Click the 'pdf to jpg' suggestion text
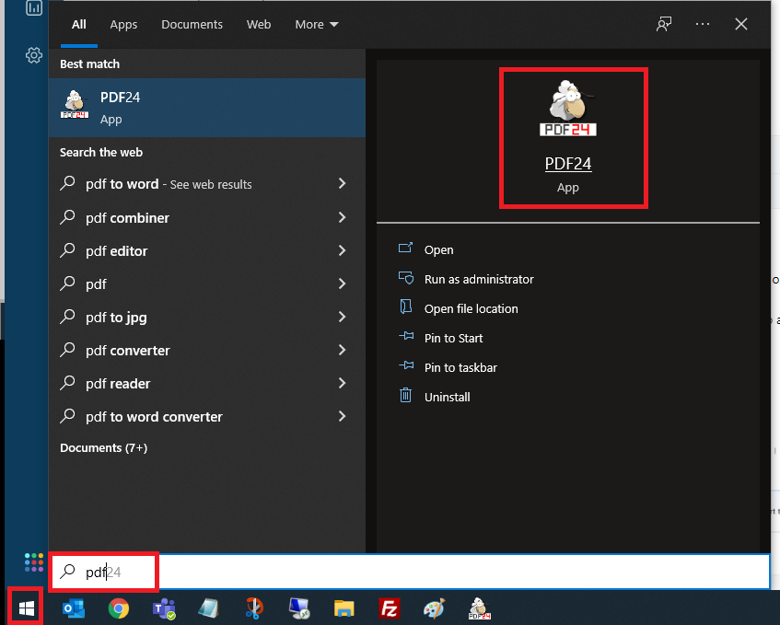780x625 pixels. 116,318
